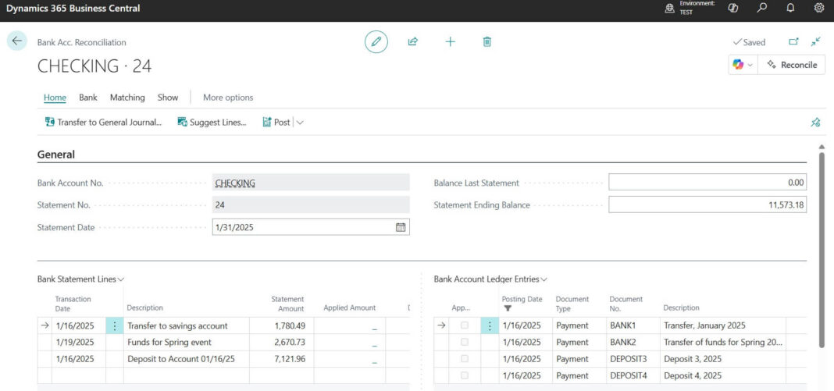Open the Bank menu tab
Screen dimensions: 834x391
click(88, 98)
